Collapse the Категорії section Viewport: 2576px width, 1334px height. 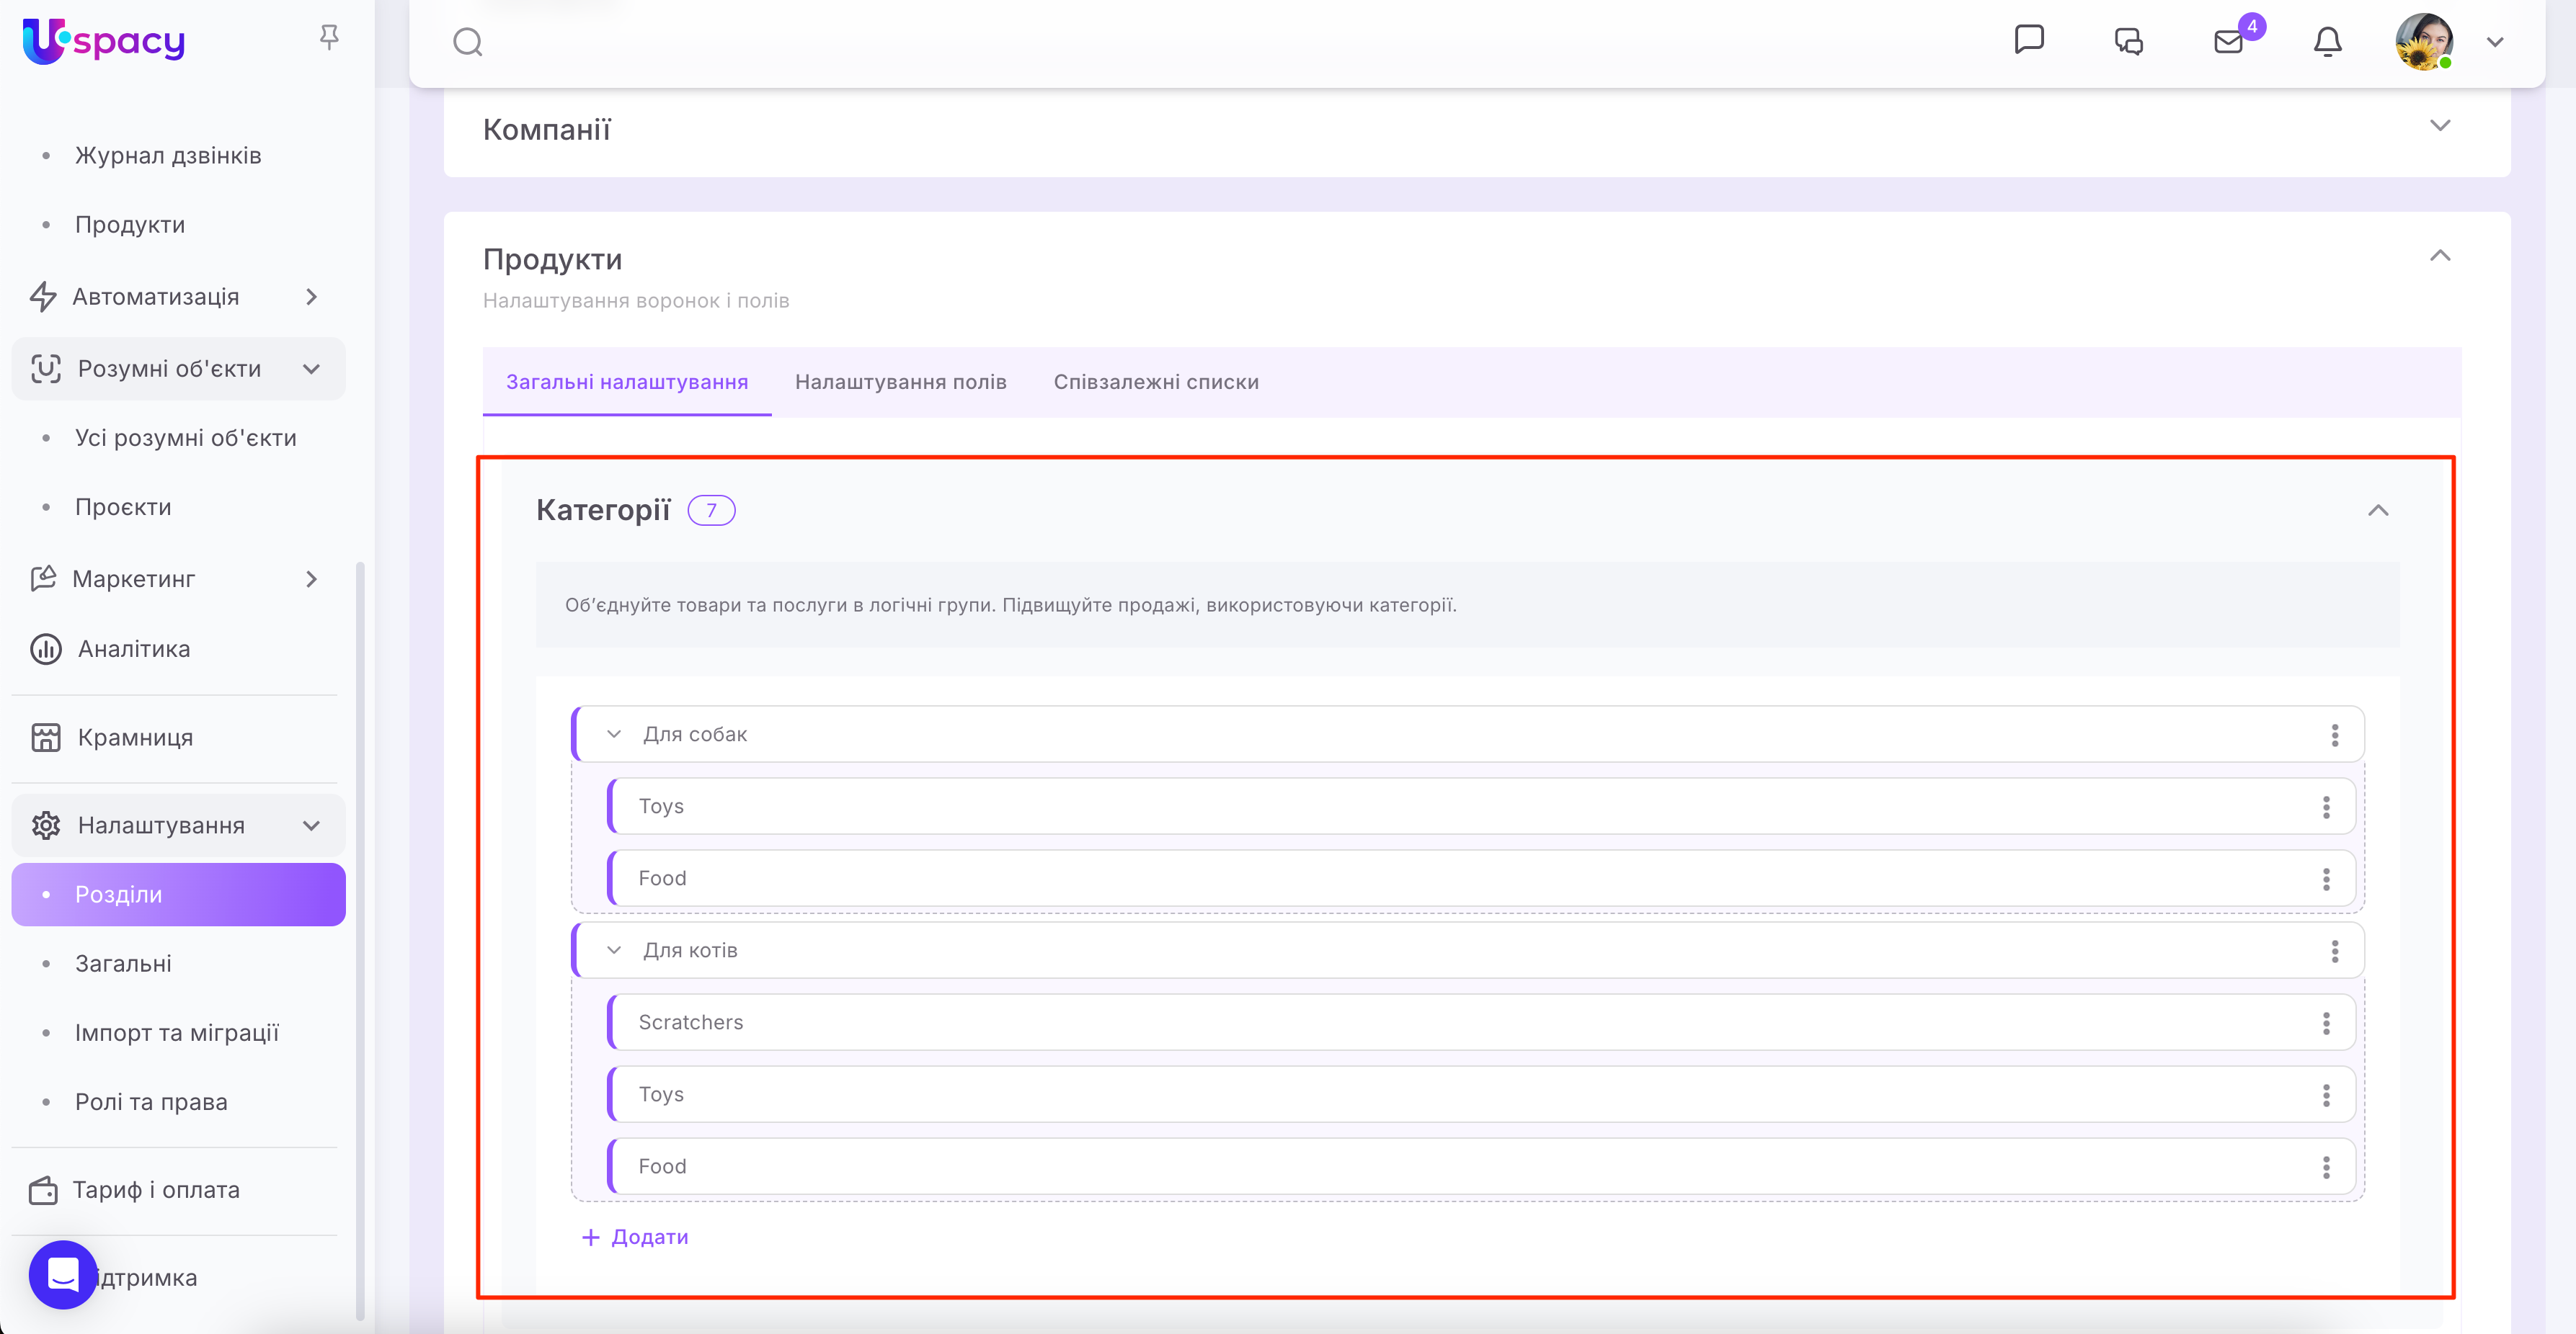point(2377,511)
